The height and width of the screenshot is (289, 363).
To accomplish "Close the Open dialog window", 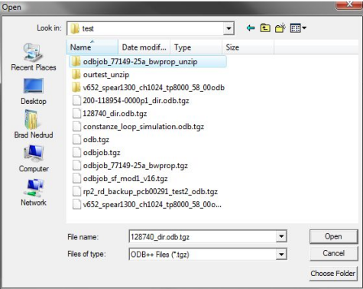I will pyautogui.click(x=349, y=5).
